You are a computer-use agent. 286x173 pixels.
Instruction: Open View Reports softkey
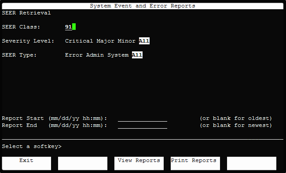(139, 163)
